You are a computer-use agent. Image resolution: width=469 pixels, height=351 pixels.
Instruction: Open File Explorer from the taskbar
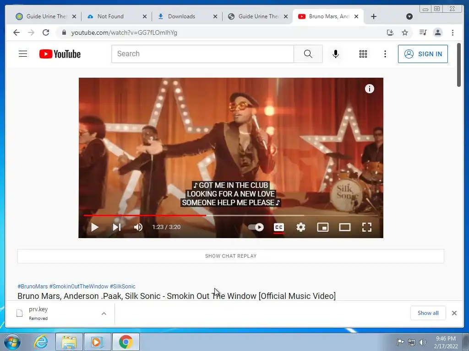coord(69,342)
